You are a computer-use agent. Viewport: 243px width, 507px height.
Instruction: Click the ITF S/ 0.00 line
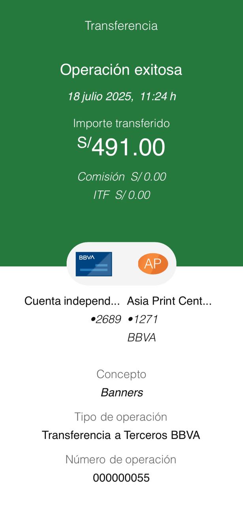tap(121, 195)
